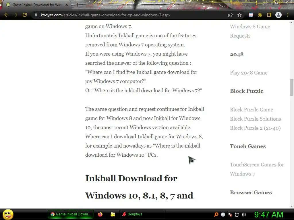Screen dimensions: 294x220
Task: Click the Block Puzzle sidebar heading
Action: [x=247, y=91]
